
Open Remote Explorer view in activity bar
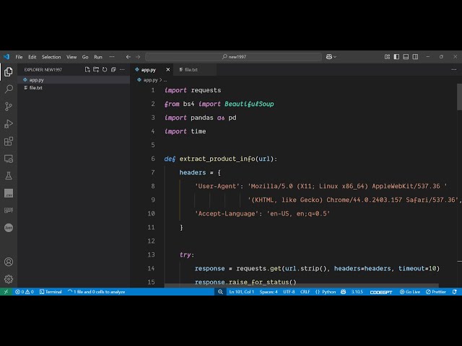9,159
